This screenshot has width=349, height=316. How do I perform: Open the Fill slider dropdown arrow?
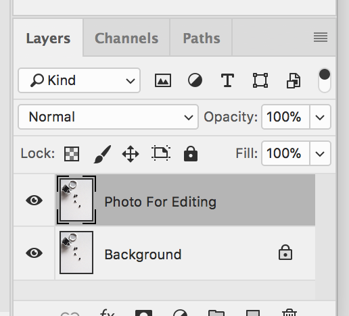320,153
